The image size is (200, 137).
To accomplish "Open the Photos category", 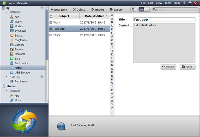I will point(19,49).
